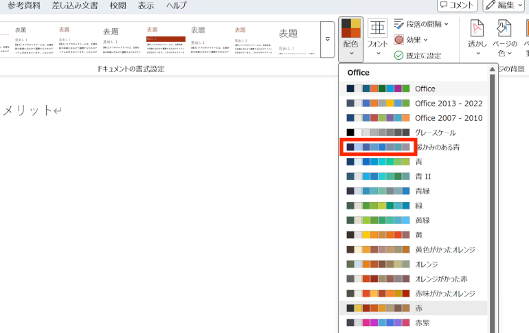
Task: Choose the 緑 color scheme
Action: click(414, 205)
